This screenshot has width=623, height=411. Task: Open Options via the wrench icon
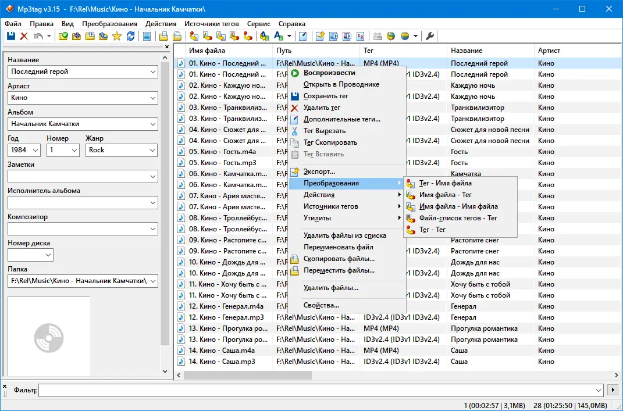click(x=430, y=36)
